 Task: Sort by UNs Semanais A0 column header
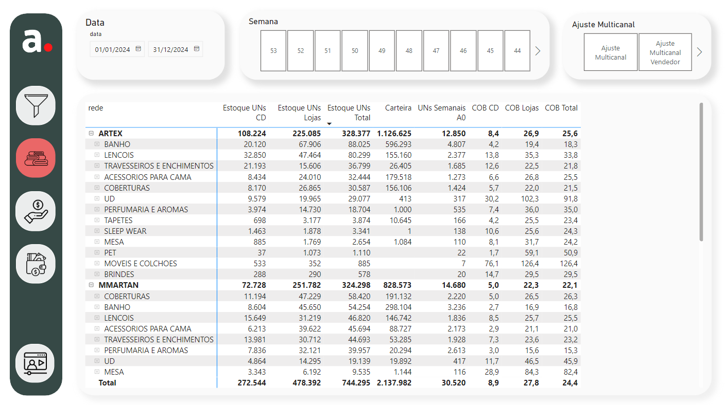441,113
